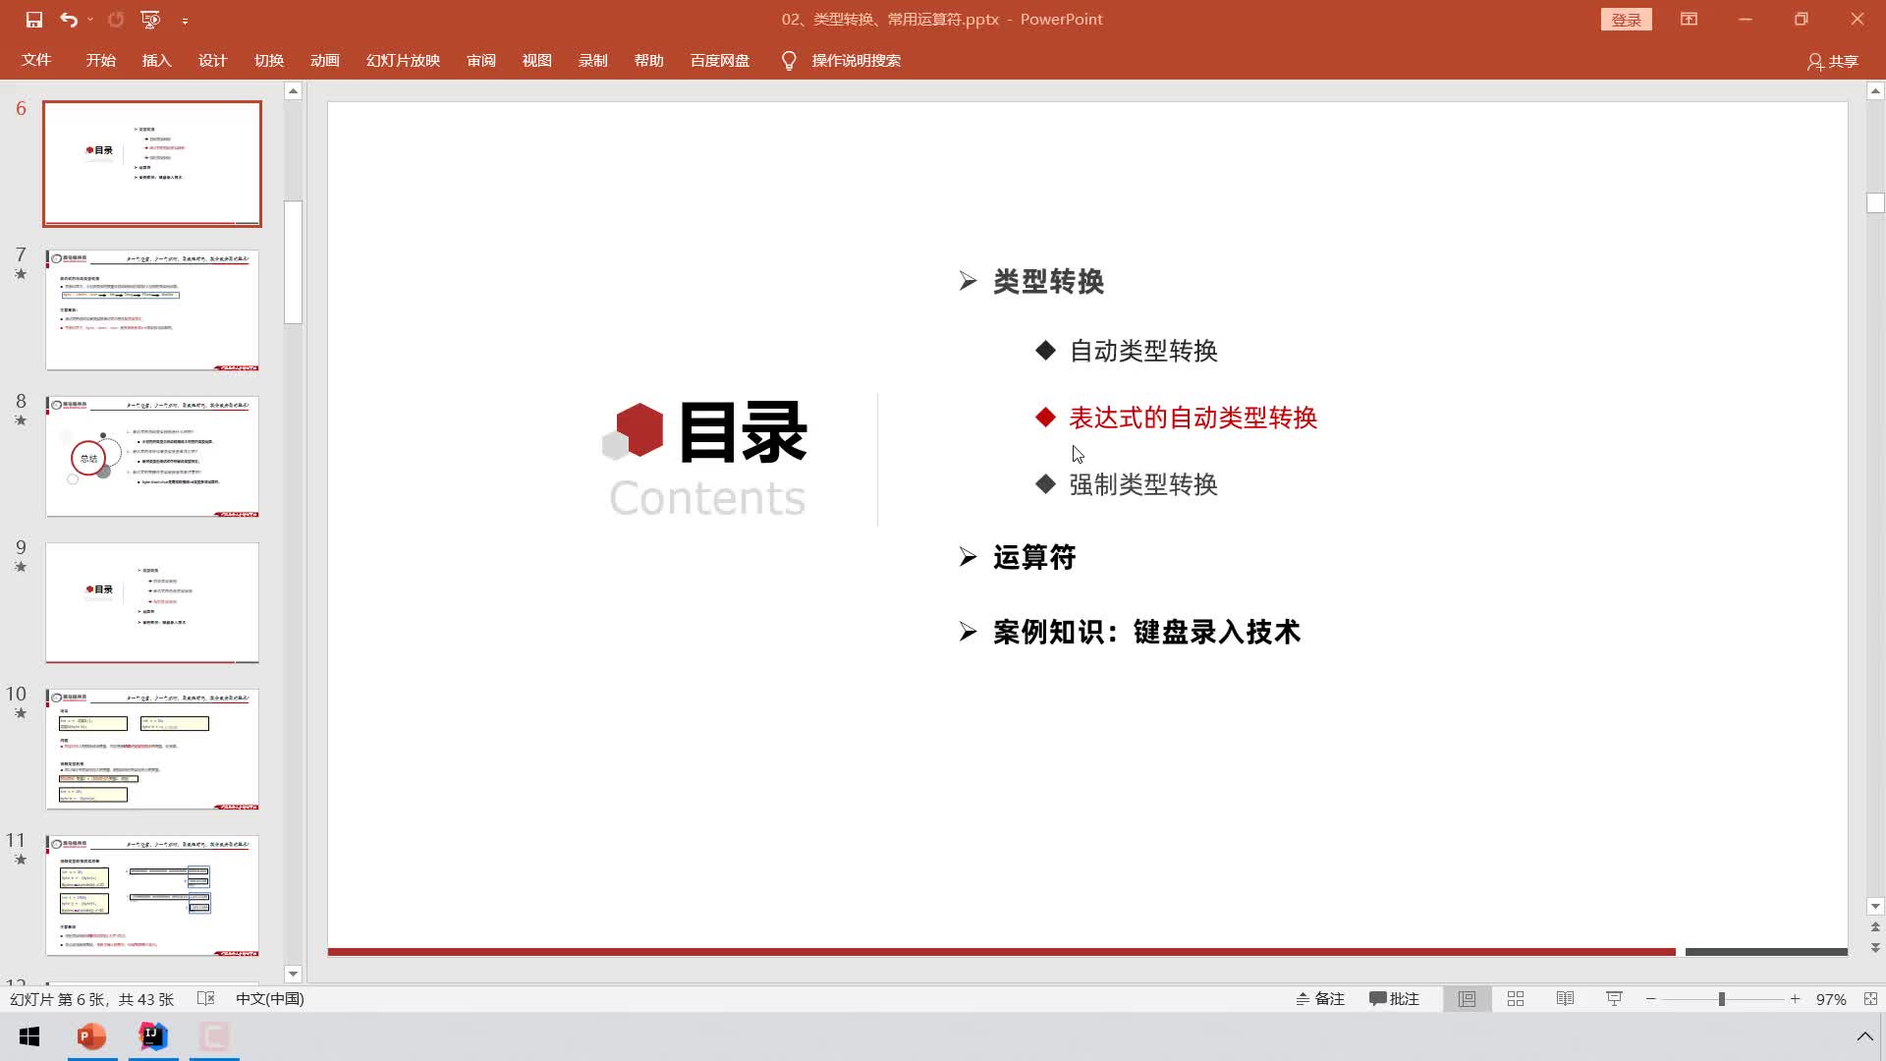Click the lightbulb tell-me icon

point(788,61)
